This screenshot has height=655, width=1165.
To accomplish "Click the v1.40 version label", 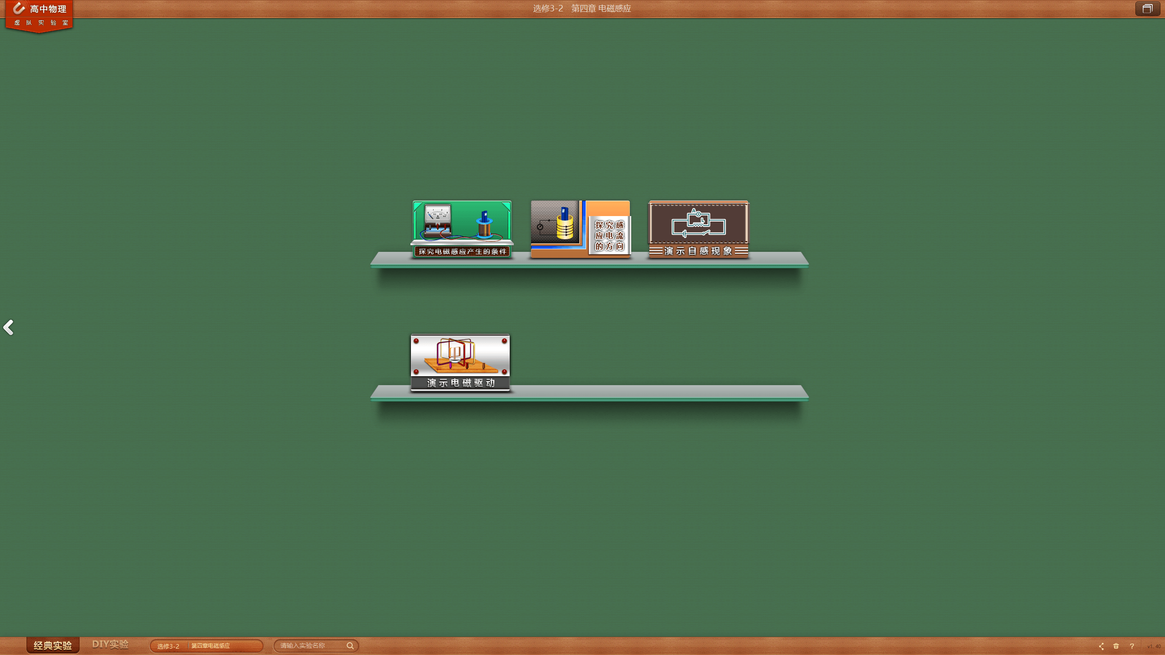I will [x=1154, y=646].
